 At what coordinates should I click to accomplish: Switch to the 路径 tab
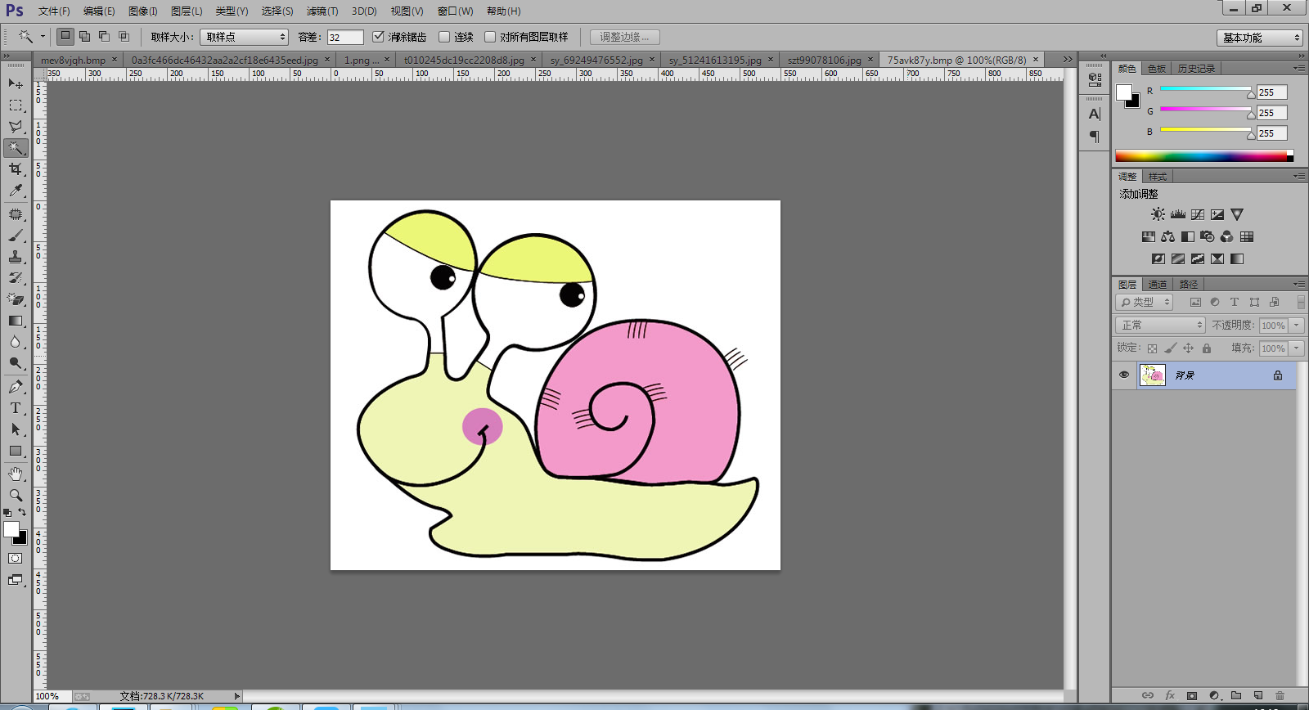click(1189, 285)
